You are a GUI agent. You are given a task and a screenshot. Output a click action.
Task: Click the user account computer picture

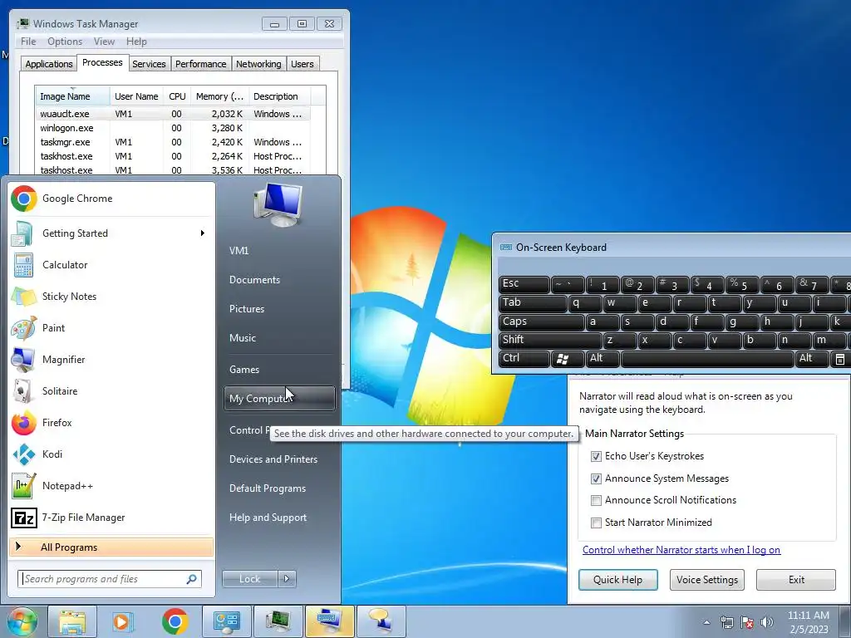pyautogui.click(x=278, y=205)
